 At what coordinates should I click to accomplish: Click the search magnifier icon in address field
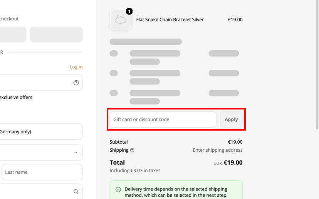[76, 192]
